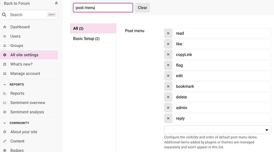Click the Manage account card icon
The image size is (274, 152).
point(5,73)
